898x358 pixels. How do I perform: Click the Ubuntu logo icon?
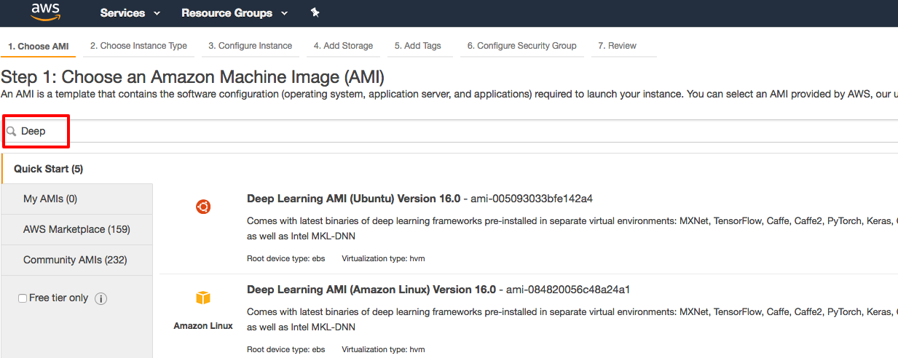203,207
